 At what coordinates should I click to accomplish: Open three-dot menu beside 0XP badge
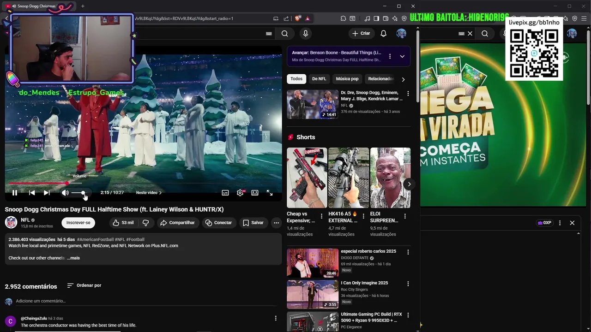(560, 223)
